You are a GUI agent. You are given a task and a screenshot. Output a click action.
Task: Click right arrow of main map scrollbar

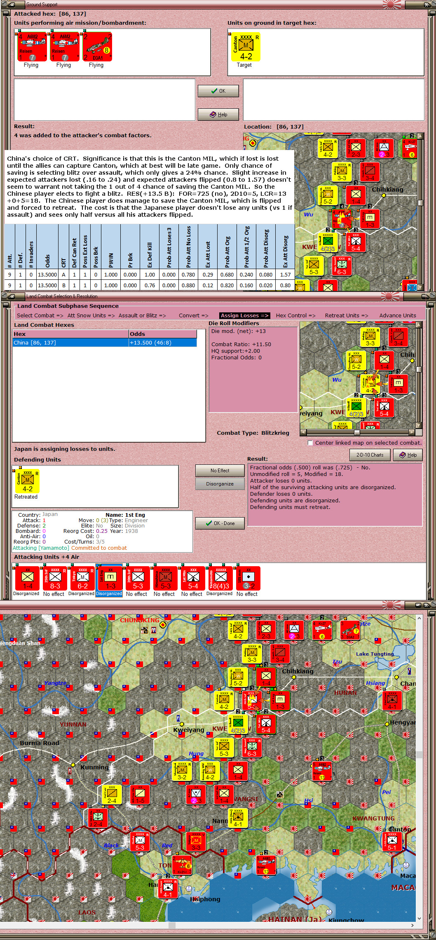[412, 925]
